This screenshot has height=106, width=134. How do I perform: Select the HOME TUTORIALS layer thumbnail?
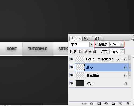tap(80, 59)
